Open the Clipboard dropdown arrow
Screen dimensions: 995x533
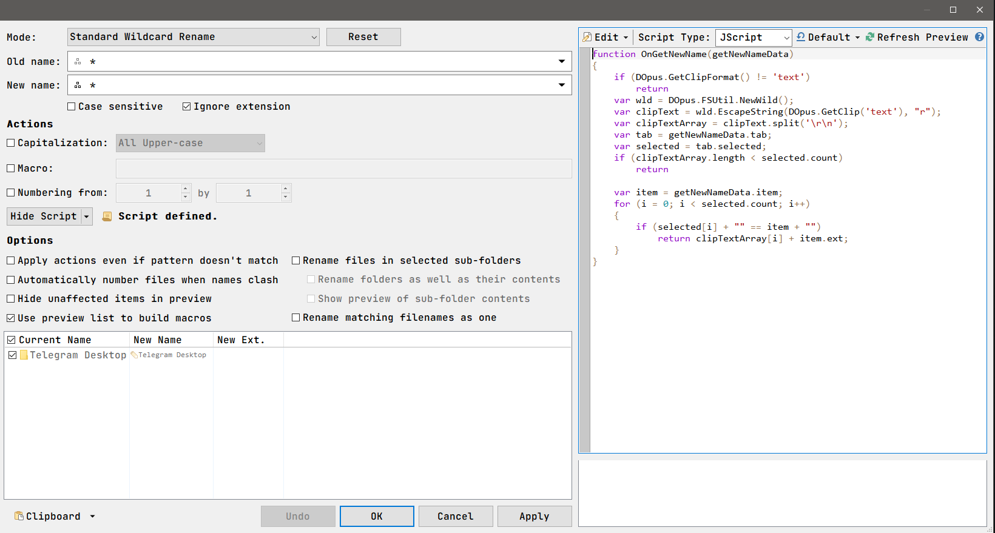click(x=92, y=517)
